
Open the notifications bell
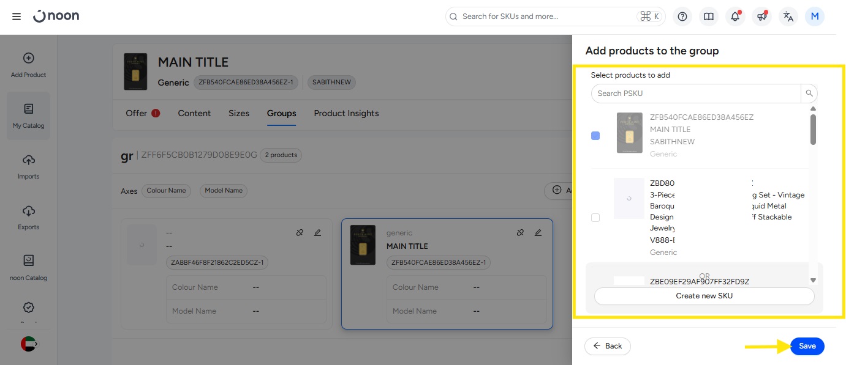click(735, 17)
